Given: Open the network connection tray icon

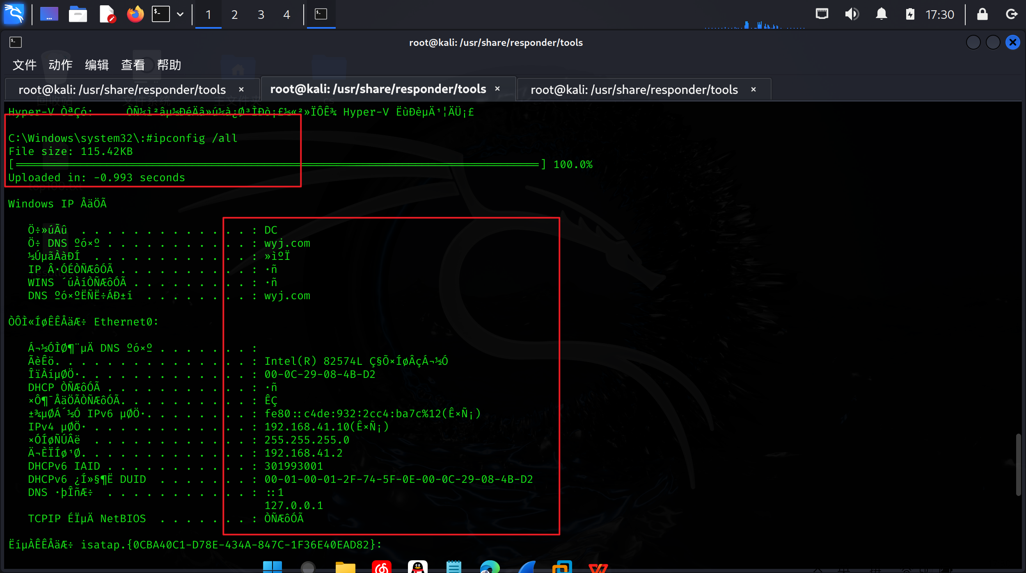Looking at the screenshot, I should click(x=822, y=14).
